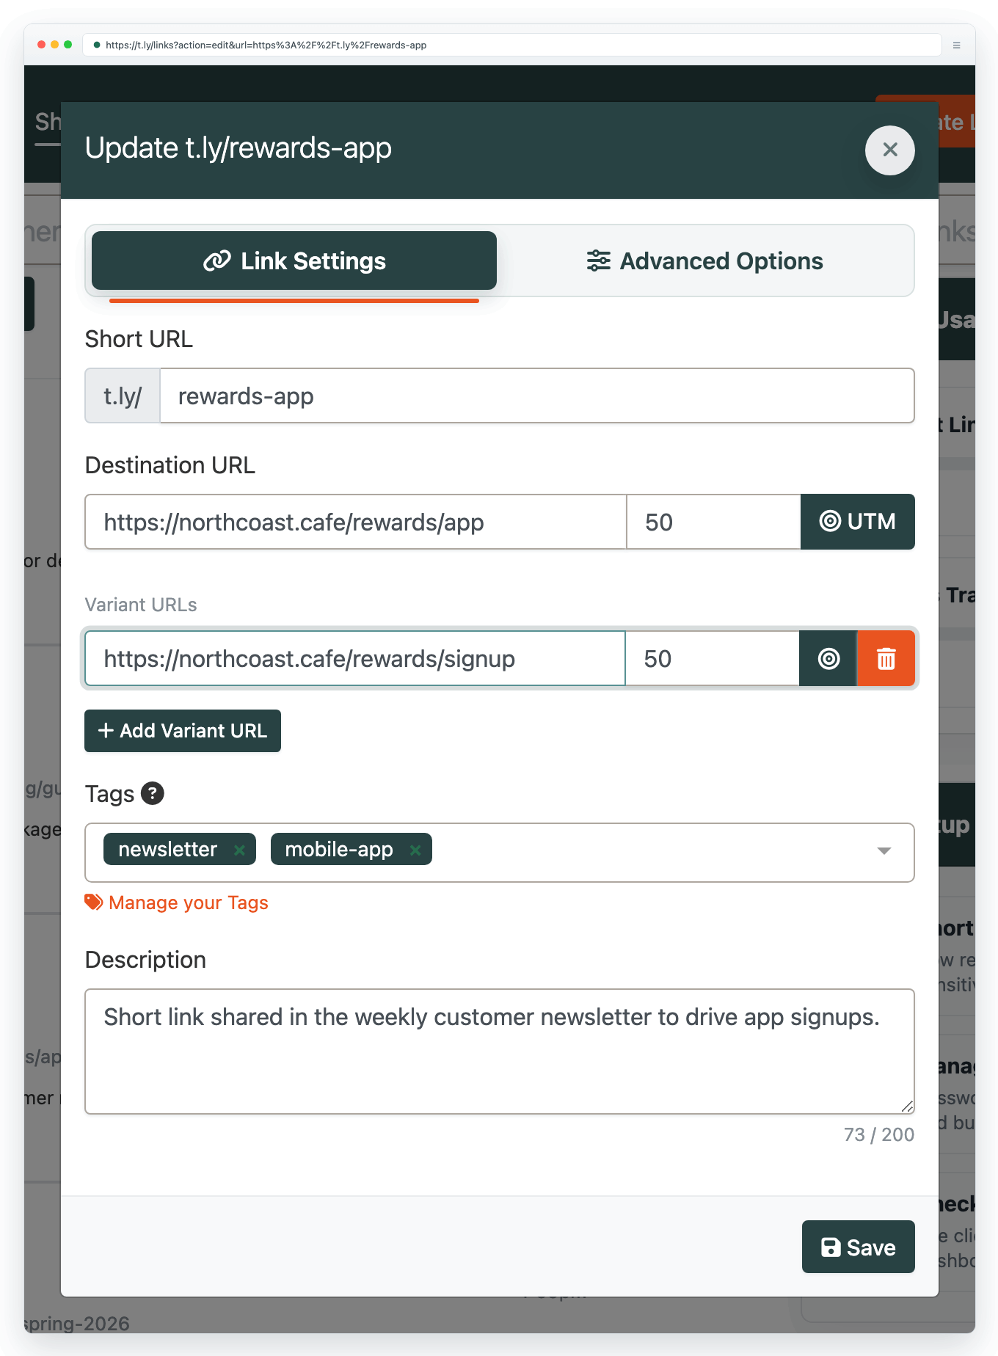Click the newsletter tag chip
998x1356 pixels.
click(x=180, y=849)
